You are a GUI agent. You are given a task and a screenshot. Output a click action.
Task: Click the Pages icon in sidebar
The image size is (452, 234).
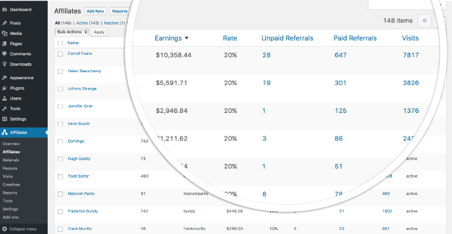(x=5, y=44)
